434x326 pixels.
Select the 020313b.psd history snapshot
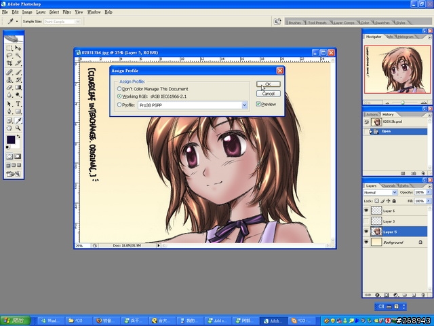tap(395, 122)
